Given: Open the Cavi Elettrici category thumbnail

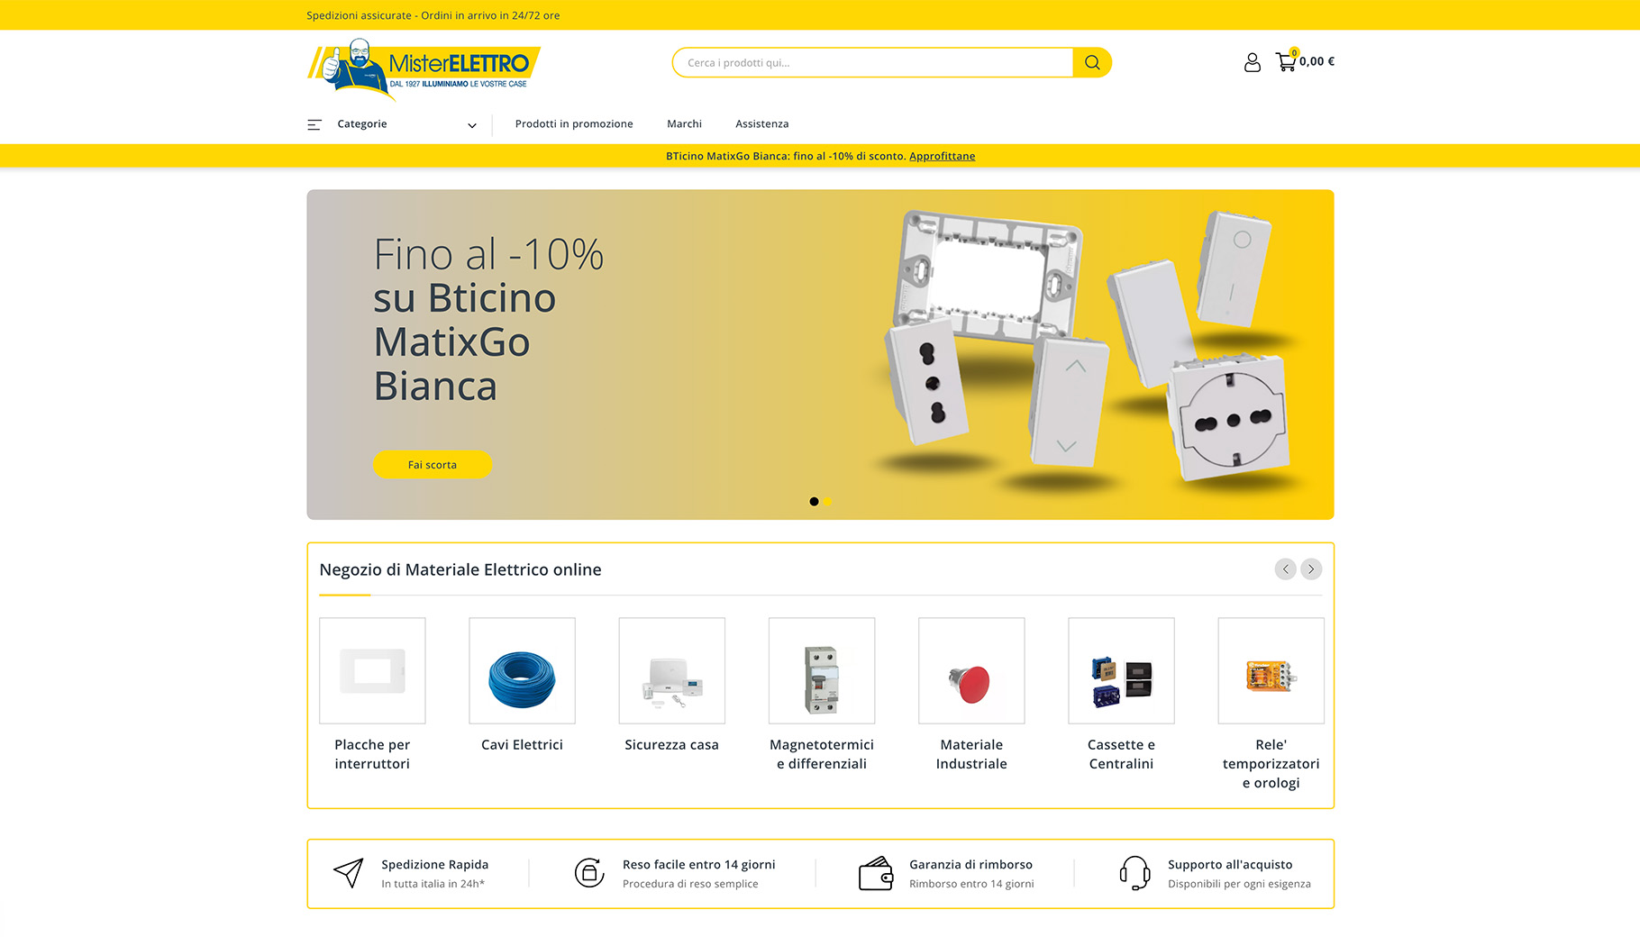Looking at the screenshot, I should coord(522,670).
